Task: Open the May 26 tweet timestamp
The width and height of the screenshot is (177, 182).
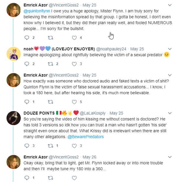Action: point(89,157)
